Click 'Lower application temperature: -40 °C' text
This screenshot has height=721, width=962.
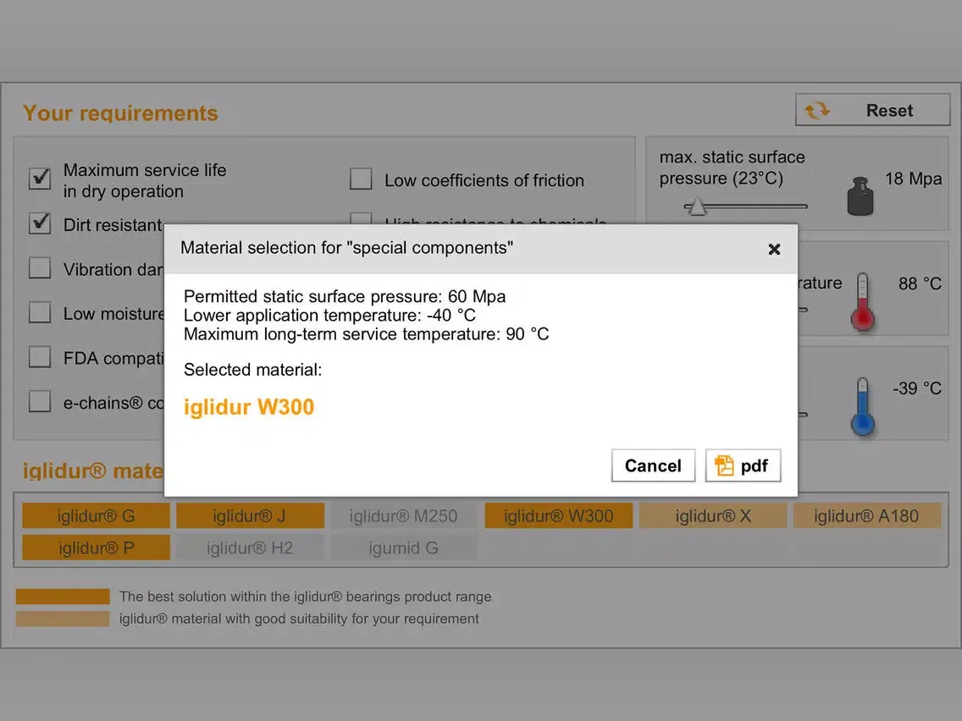click(329, 315)
